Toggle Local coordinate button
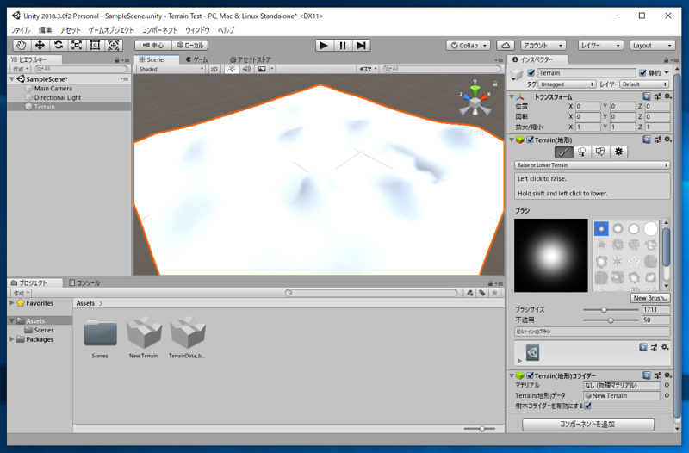 (x=190, y=46)
